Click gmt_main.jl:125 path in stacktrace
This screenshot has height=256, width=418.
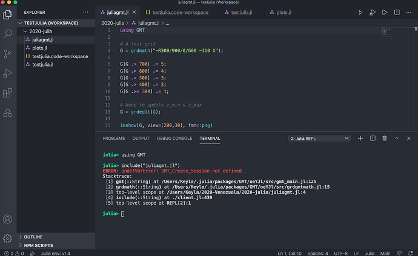[x=239, y=182]
